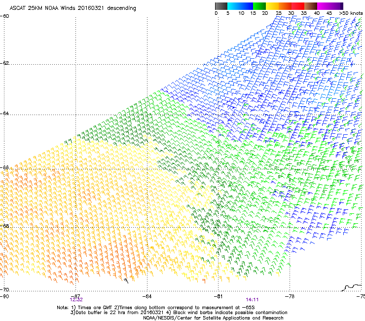Click the orange 25-30 knots legend swatch
The height and width of the screenshot is (321, 365).
click(x=285, y=6)
